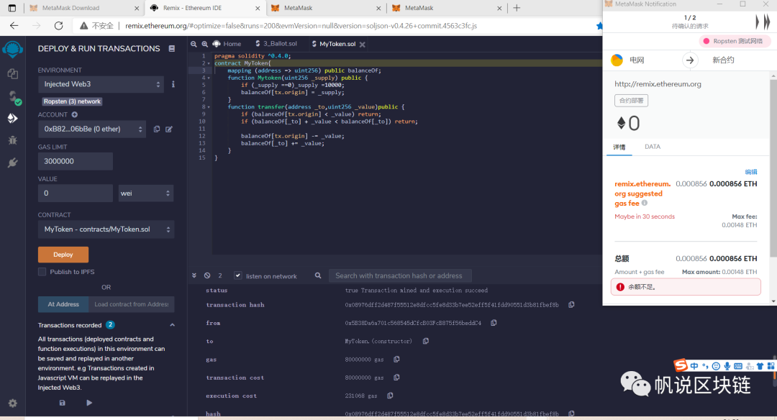Open the Environment dropdown (Injected Web3)
This screenshot has height=420, width=777.
click(x=101, y=84)
